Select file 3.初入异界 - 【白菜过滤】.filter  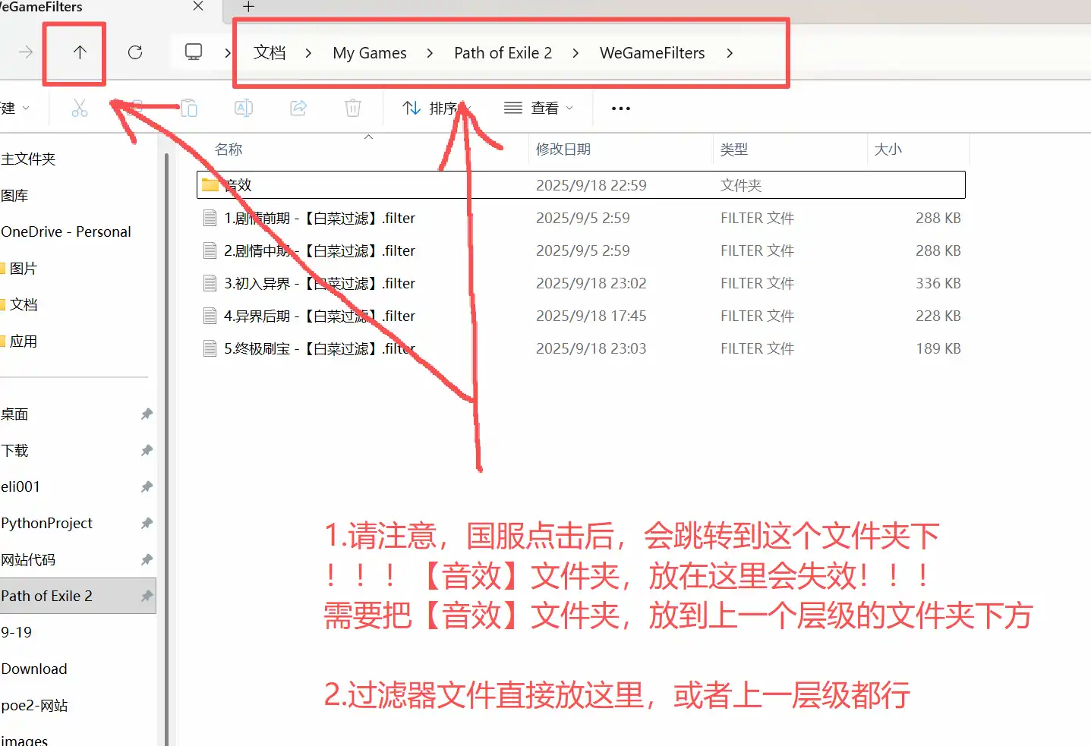click(319, 284)
